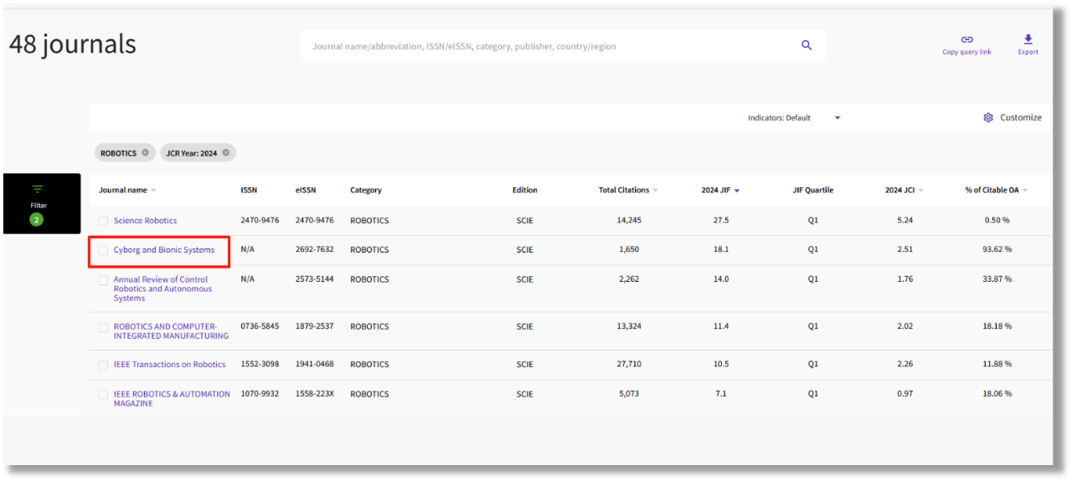Click JIF value 14.0

pos(721,279)
